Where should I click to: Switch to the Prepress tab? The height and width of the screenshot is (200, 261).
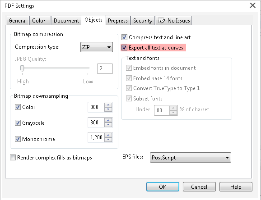118,21
